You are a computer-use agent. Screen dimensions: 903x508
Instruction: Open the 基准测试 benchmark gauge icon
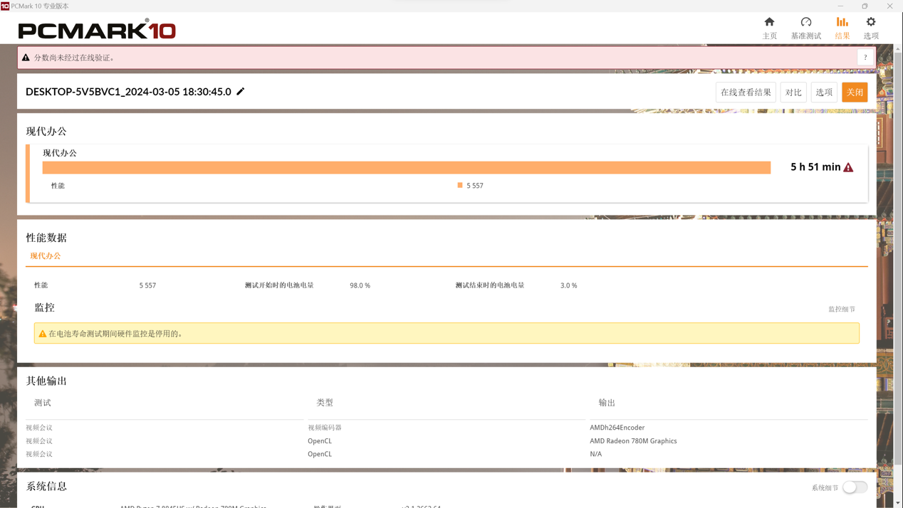[806, 22]
